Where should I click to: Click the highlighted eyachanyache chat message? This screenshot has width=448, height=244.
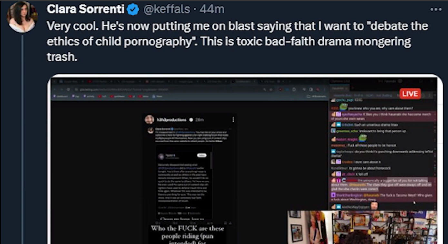pyautogui.click(x=383, y=116)
